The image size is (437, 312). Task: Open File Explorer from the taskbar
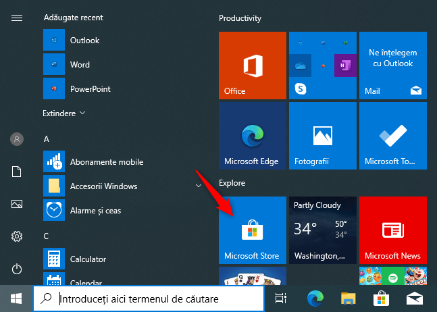pyautogui.click(x=348, y=299)
